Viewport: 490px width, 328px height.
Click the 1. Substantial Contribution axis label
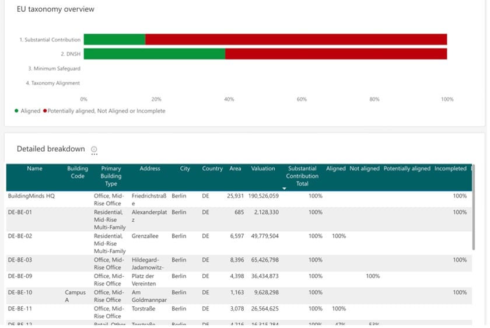pos(50,40)
